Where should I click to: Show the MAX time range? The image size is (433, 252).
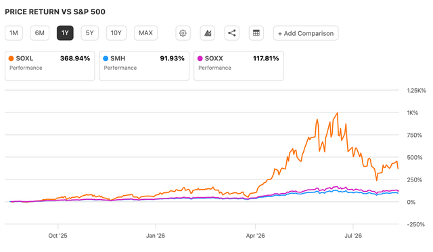(146, 33)
